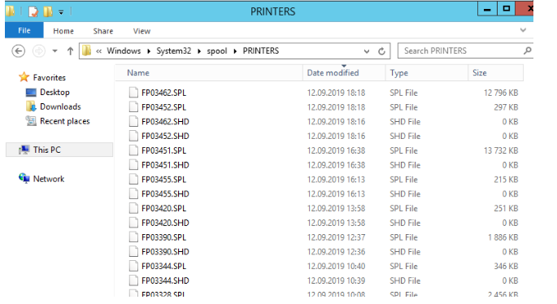Switch to the View ribbon tab
This screenshot has width=557, height=304.
(x=141, y=31)
